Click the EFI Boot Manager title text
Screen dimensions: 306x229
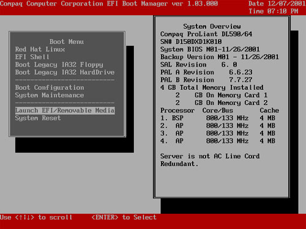point(109,4)
